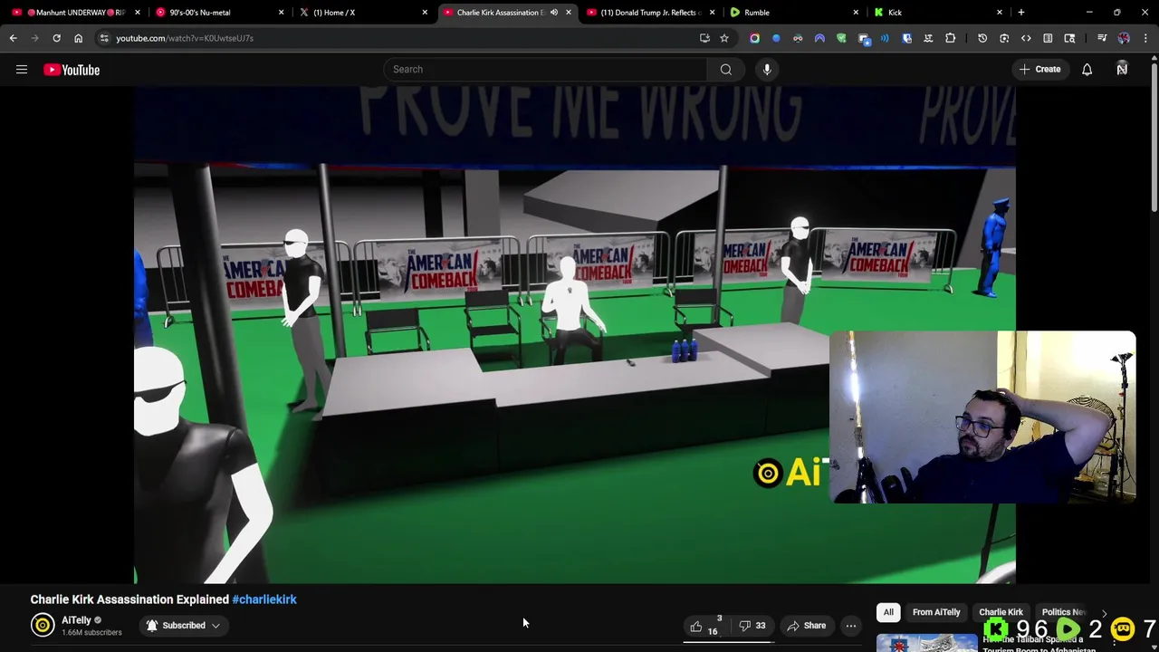Start voice search with the microphone
The width and height of the screenshot is (1159, 652).
(767, 69)
